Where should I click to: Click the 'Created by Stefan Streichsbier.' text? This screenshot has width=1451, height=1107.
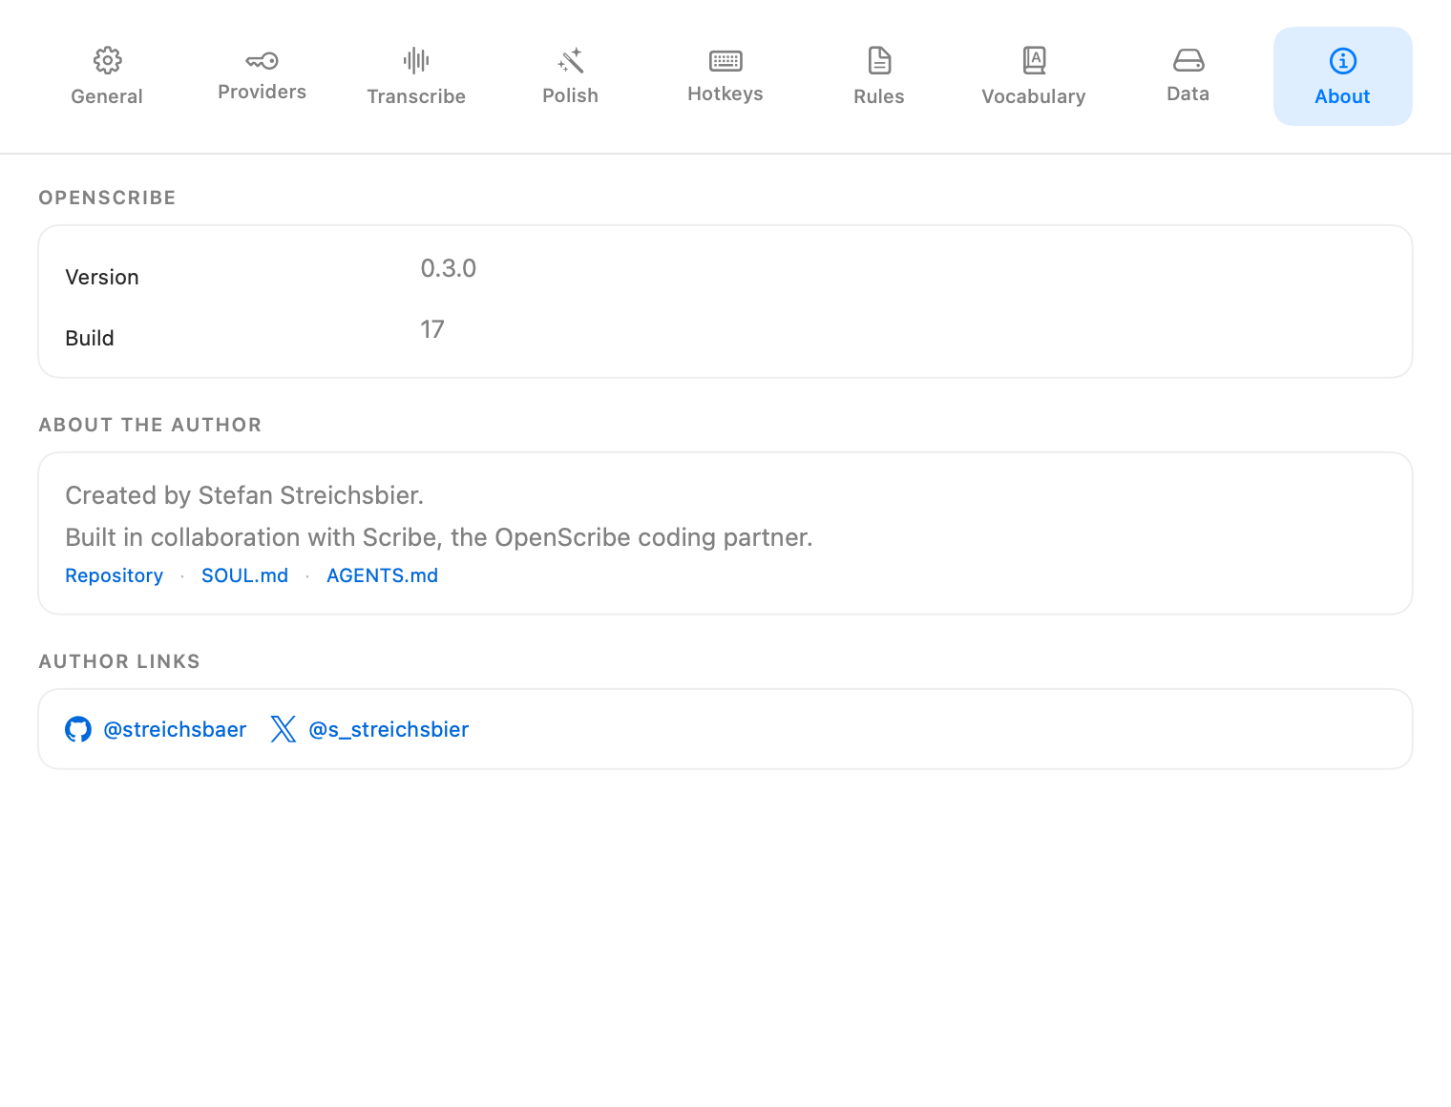coord(244,495)
